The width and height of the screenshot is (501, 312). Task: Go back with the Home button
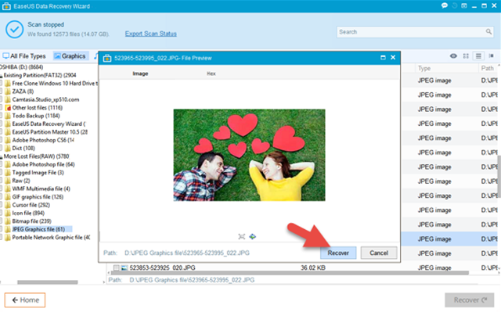[25, 299]
